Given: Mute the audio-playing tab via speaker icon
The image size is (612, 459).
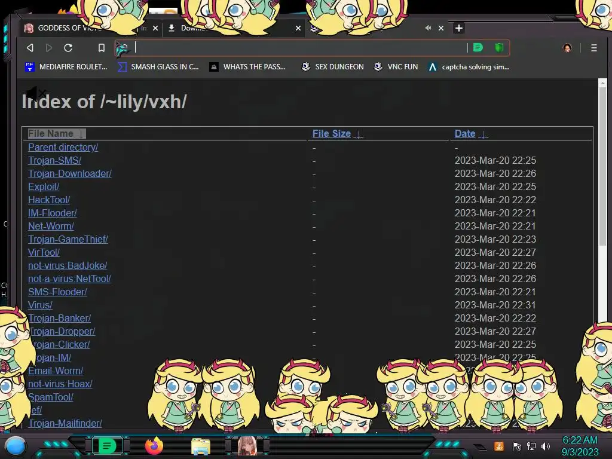Looking at the screenshot, I should pyautogui.click(x=428, y=28).
